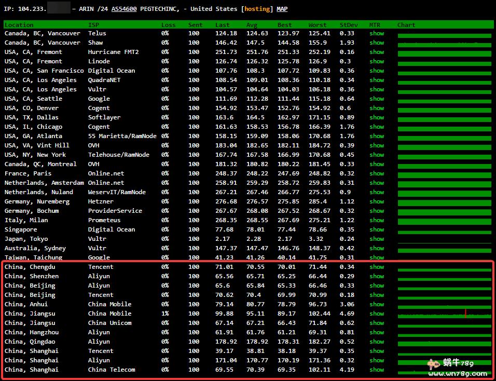The image size is (496, 381).
Task: Show MTR for Chengdu Tencent row
Action: (x=377, y=267)
